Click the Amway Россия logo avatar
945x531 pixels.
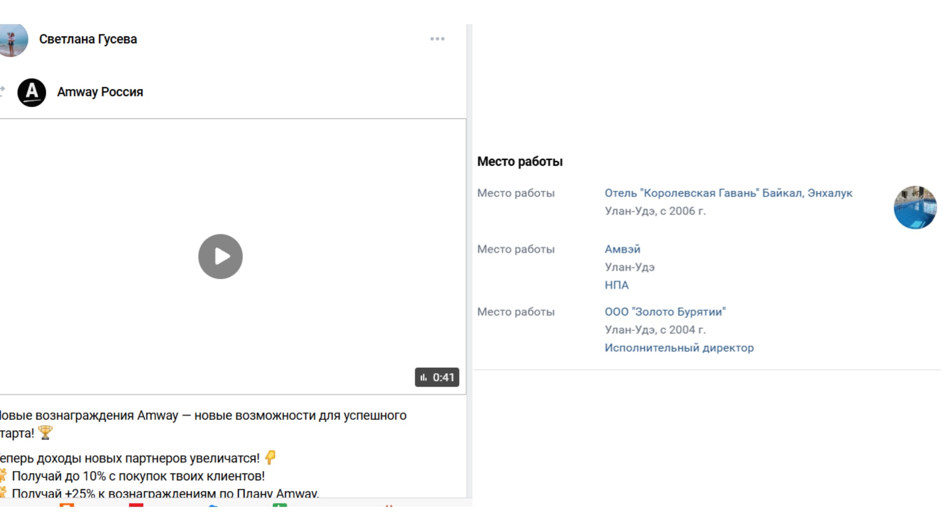tap(31, 92)
